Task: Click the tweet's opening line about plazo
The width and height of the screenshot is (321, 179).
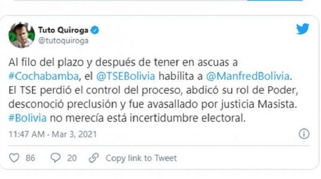Action: pos(123,62)
